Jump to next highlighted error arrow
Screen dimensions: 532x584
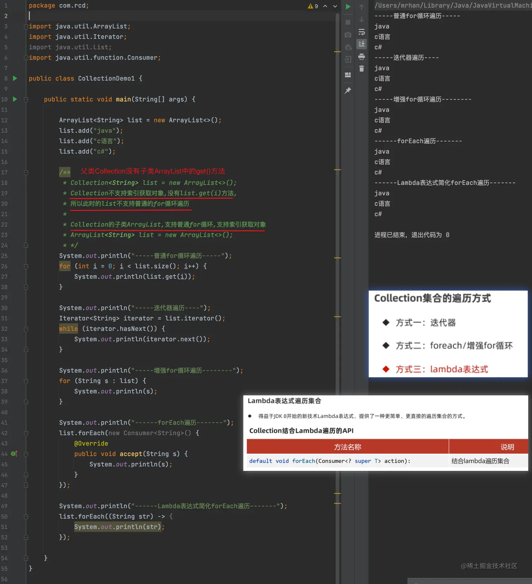[x=335, y=6]
